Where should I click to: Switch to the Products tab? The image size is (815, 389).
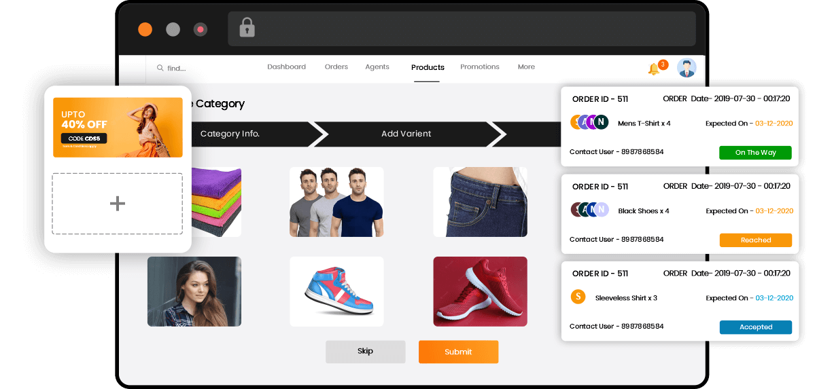(x=428, y=67)
